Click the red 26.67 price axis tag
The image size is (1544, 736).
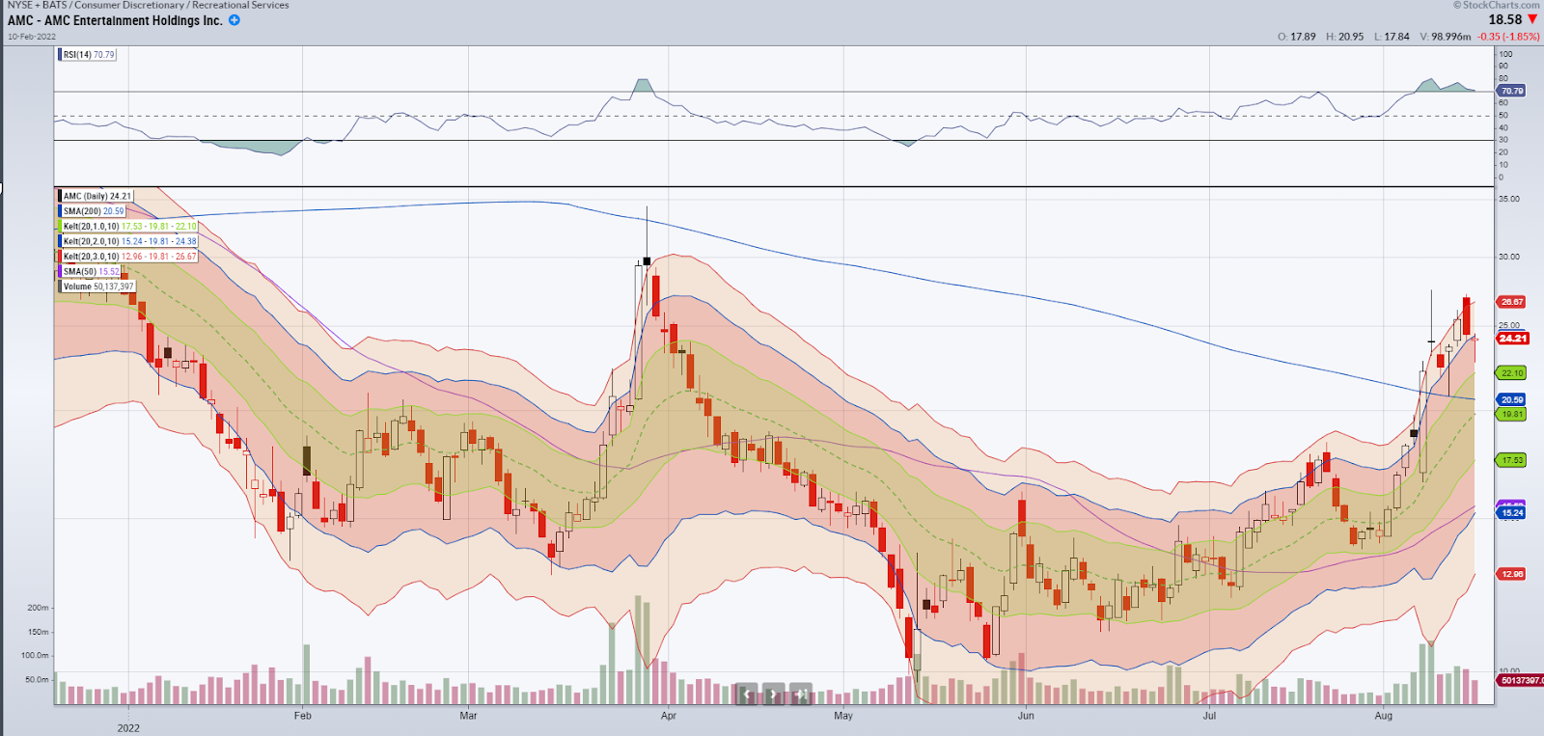click(1512, 302)
